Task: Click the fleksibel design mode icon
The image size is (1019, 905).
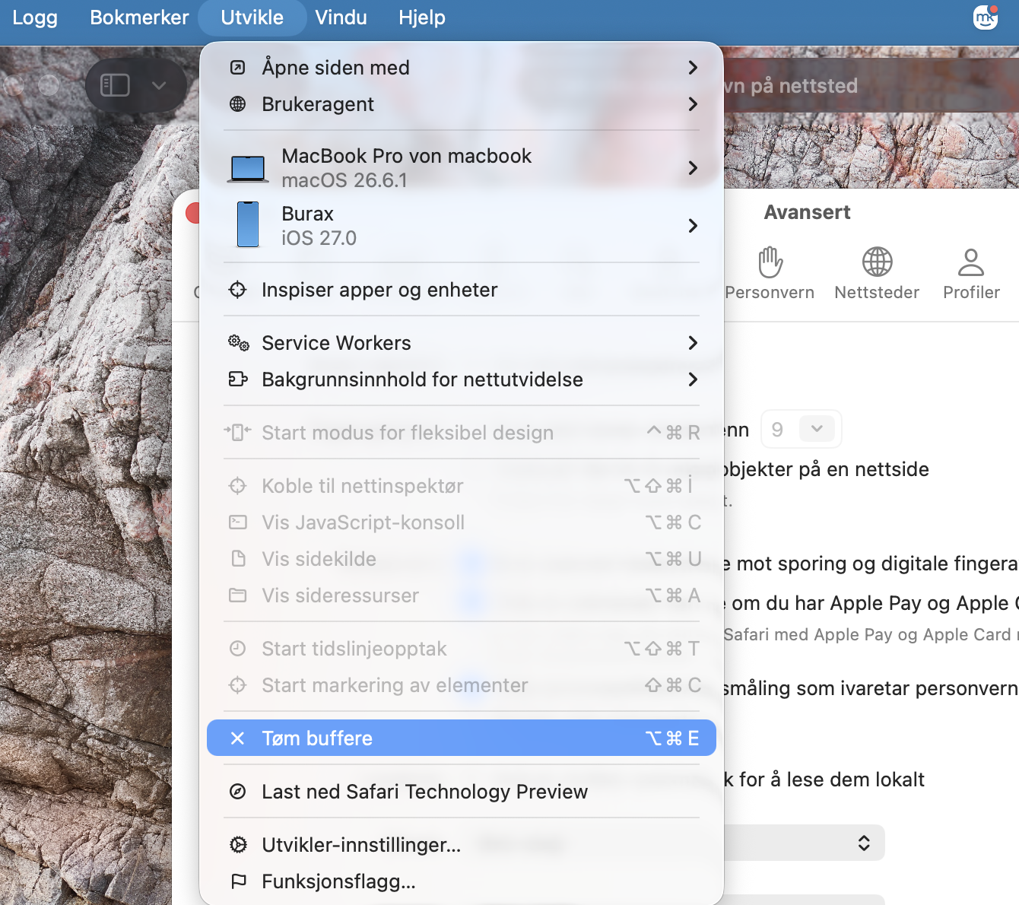Action: [237, 433]
